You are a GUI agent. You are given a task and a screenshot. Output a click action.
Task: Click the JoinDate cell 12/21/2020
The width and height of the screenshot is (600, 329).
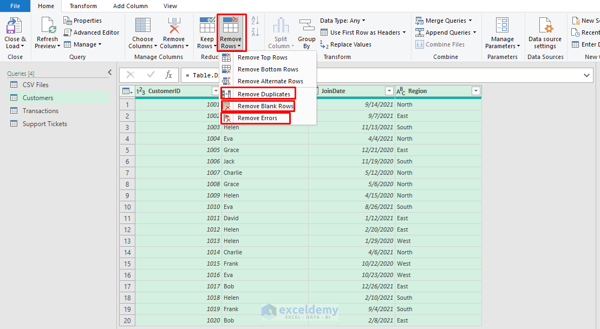351,150
